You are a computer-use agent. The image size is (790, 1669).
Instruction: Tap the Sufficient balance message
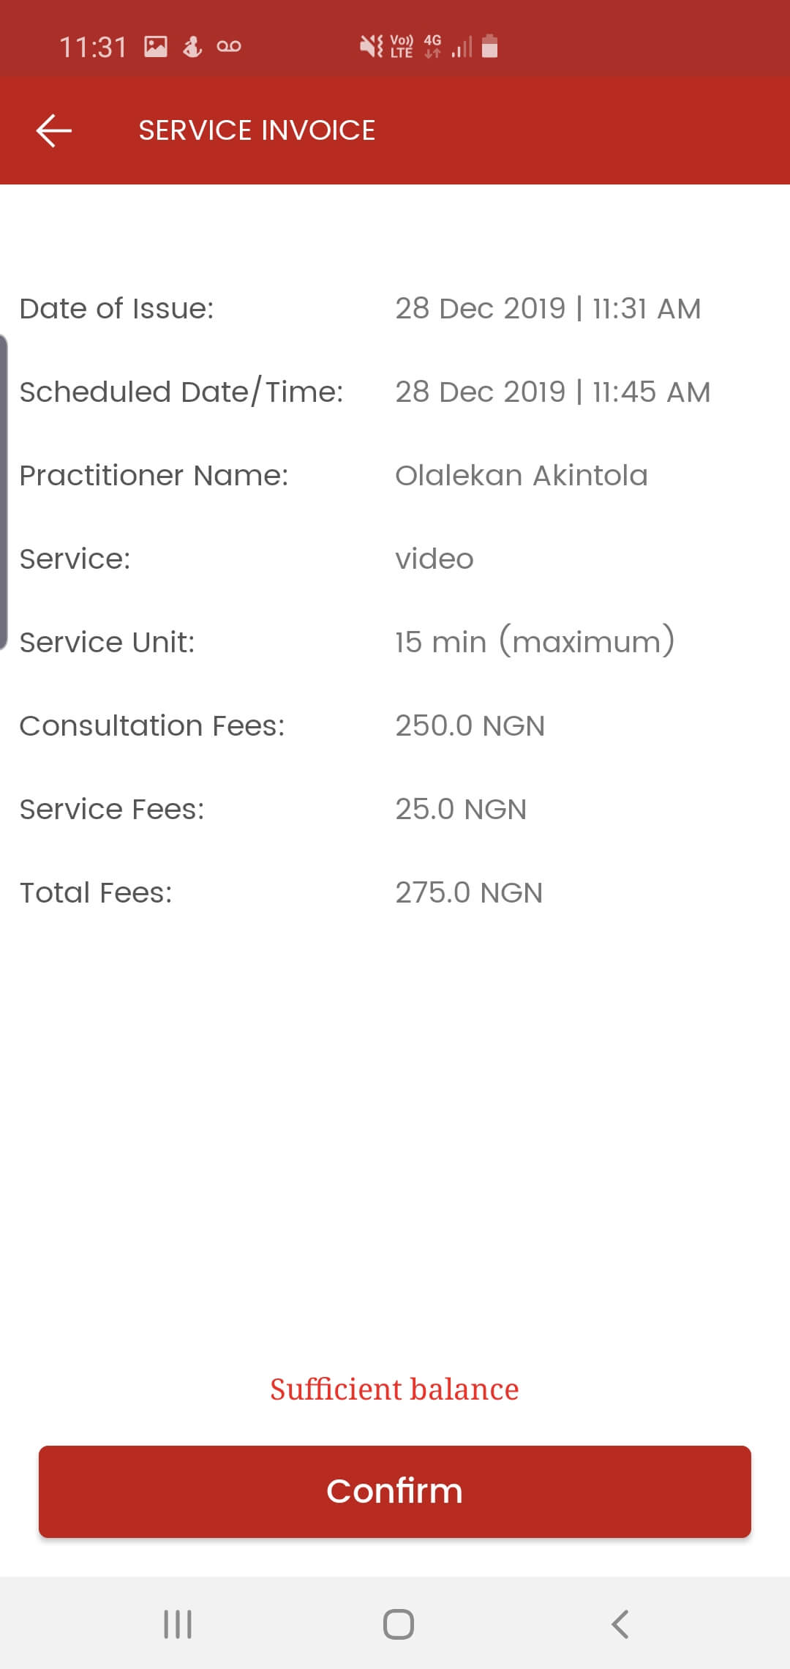(394, 1389)
